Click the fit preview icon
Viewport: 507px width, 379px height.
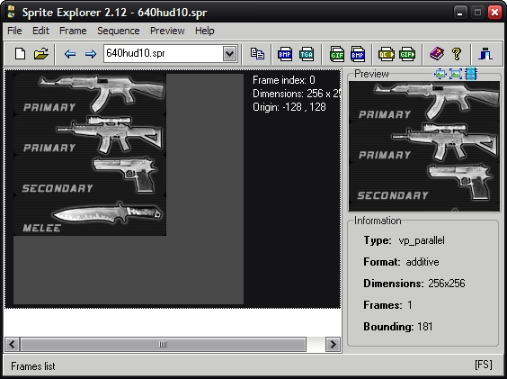click(455, 74)
